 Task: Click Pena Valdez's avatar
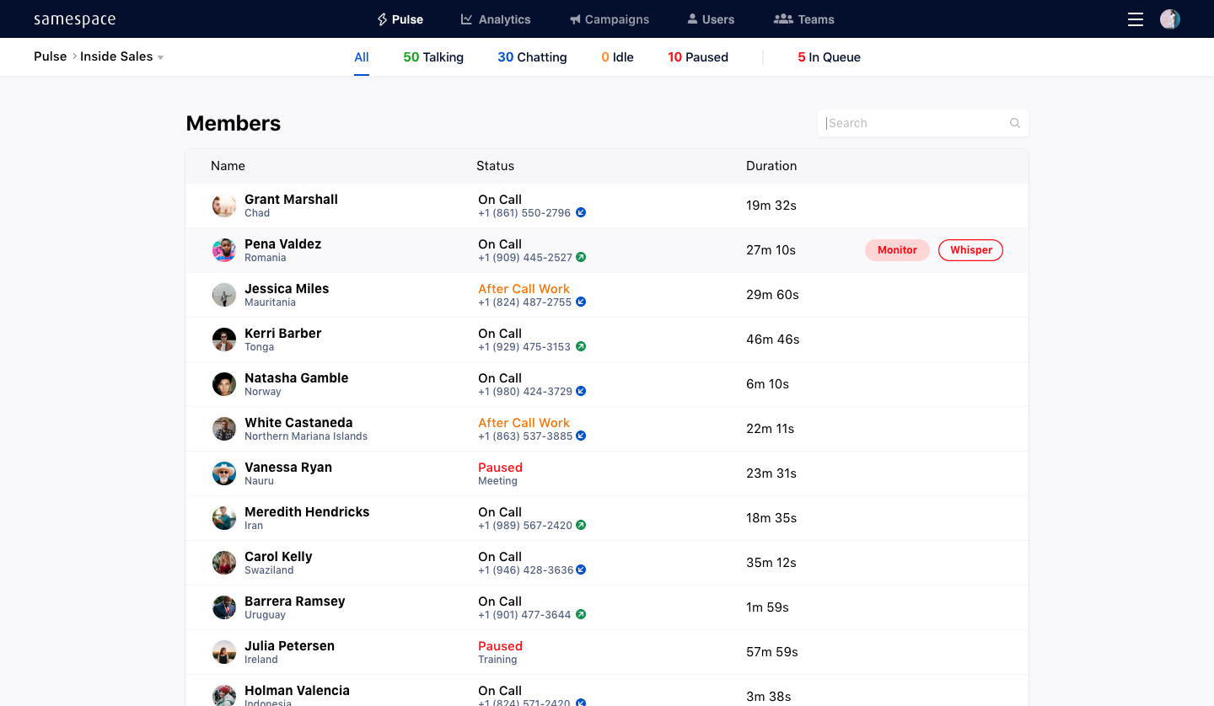coord(224,250)
